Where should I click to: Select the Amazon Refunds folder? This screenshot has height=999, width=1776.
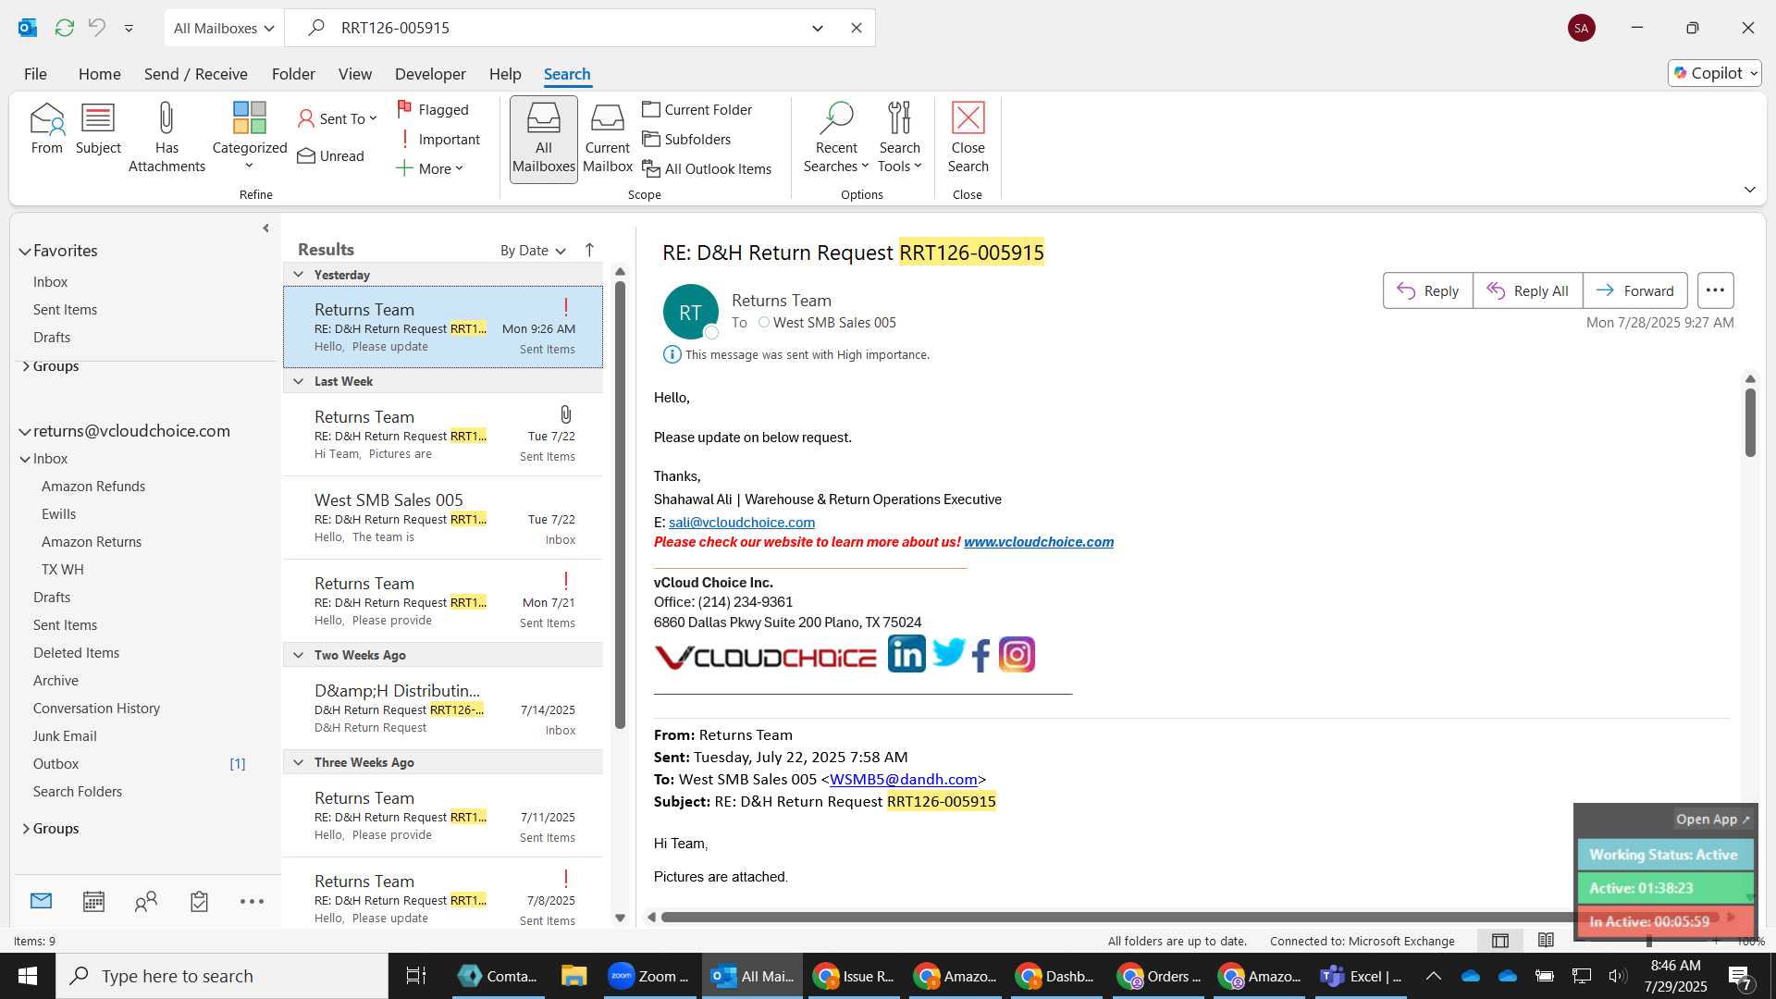tap(93, 487)
